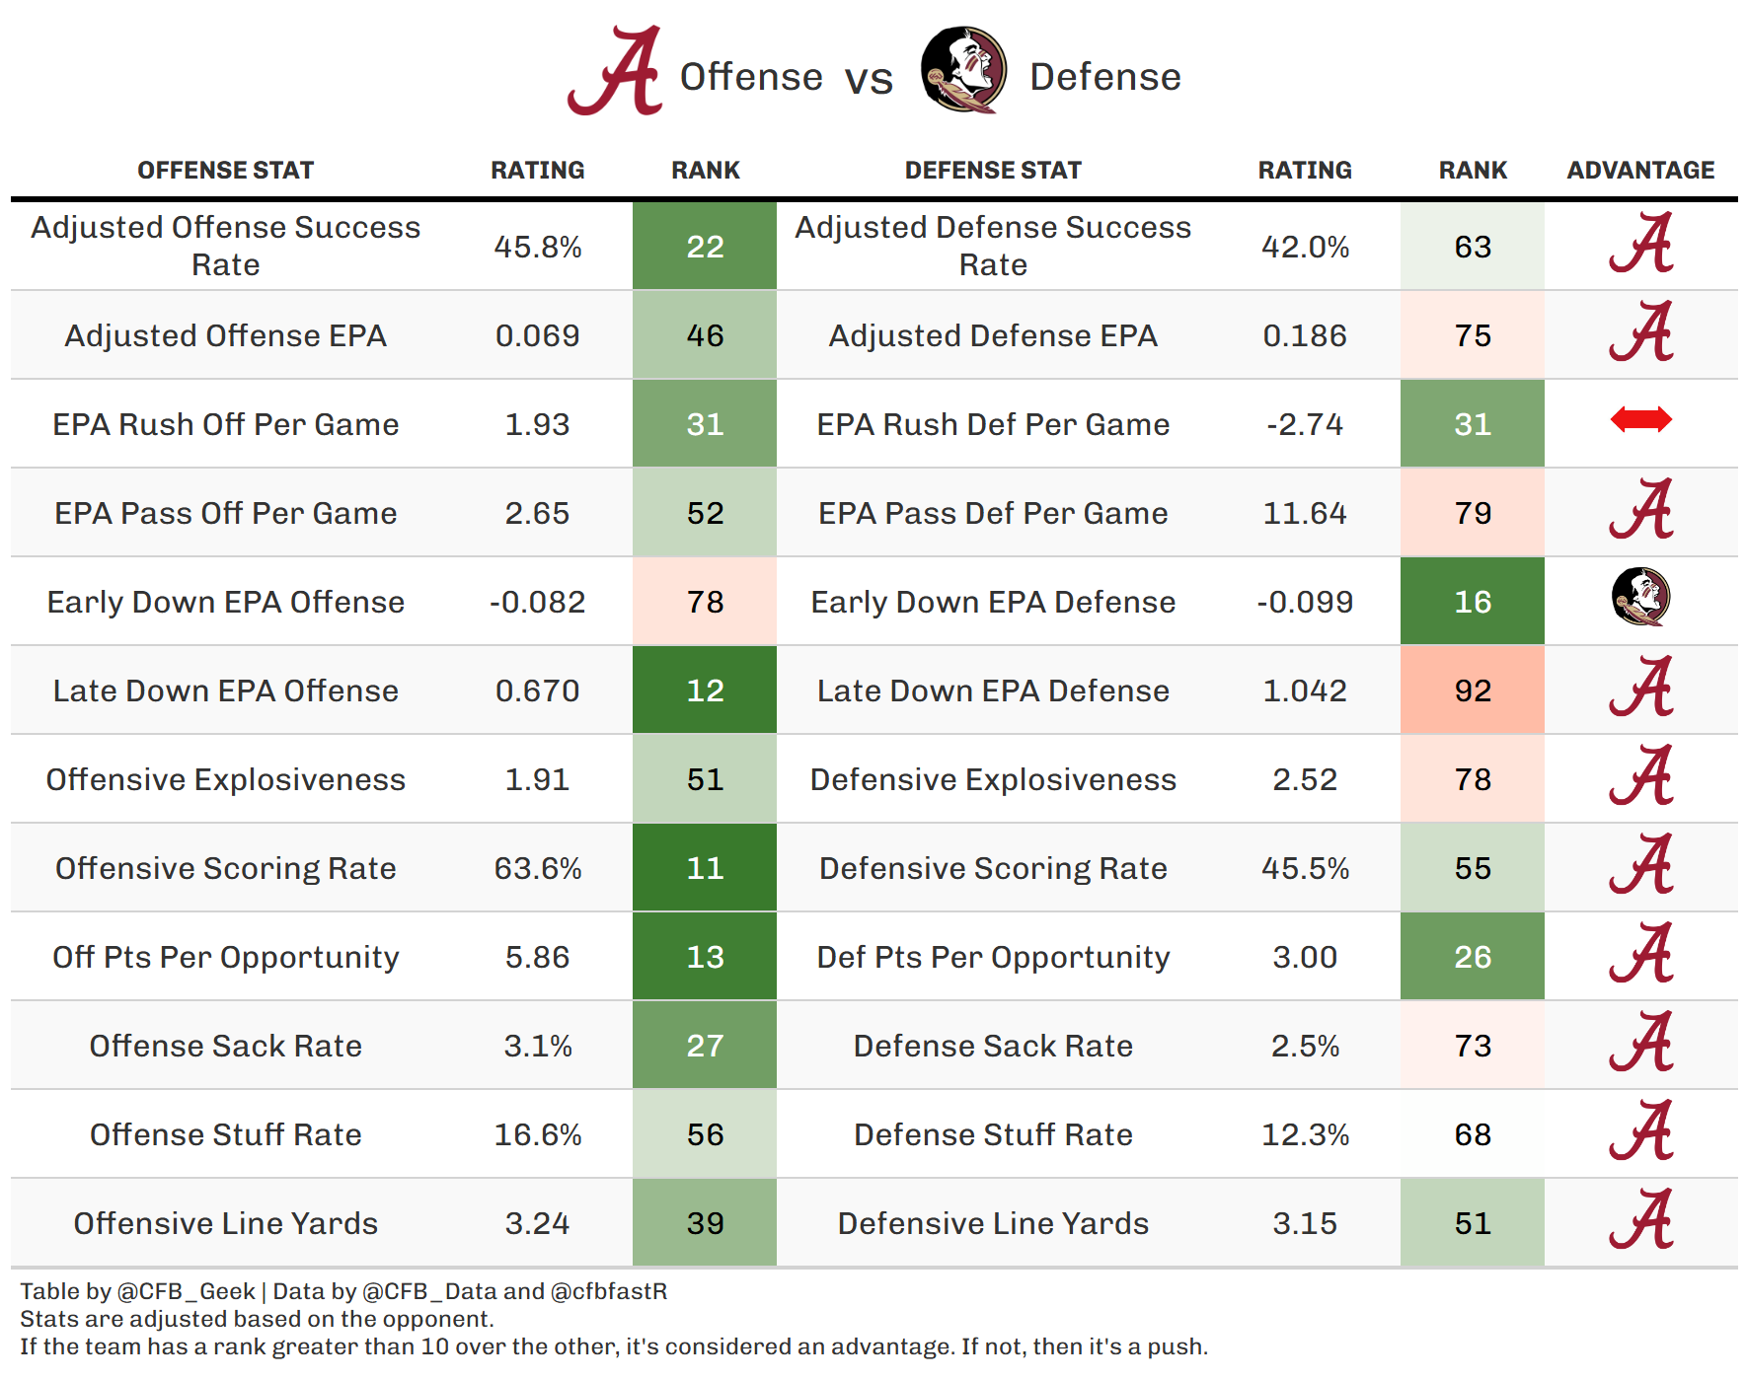Select the ADVANTAGE column header
1747x1381 pixels.
1640,171
